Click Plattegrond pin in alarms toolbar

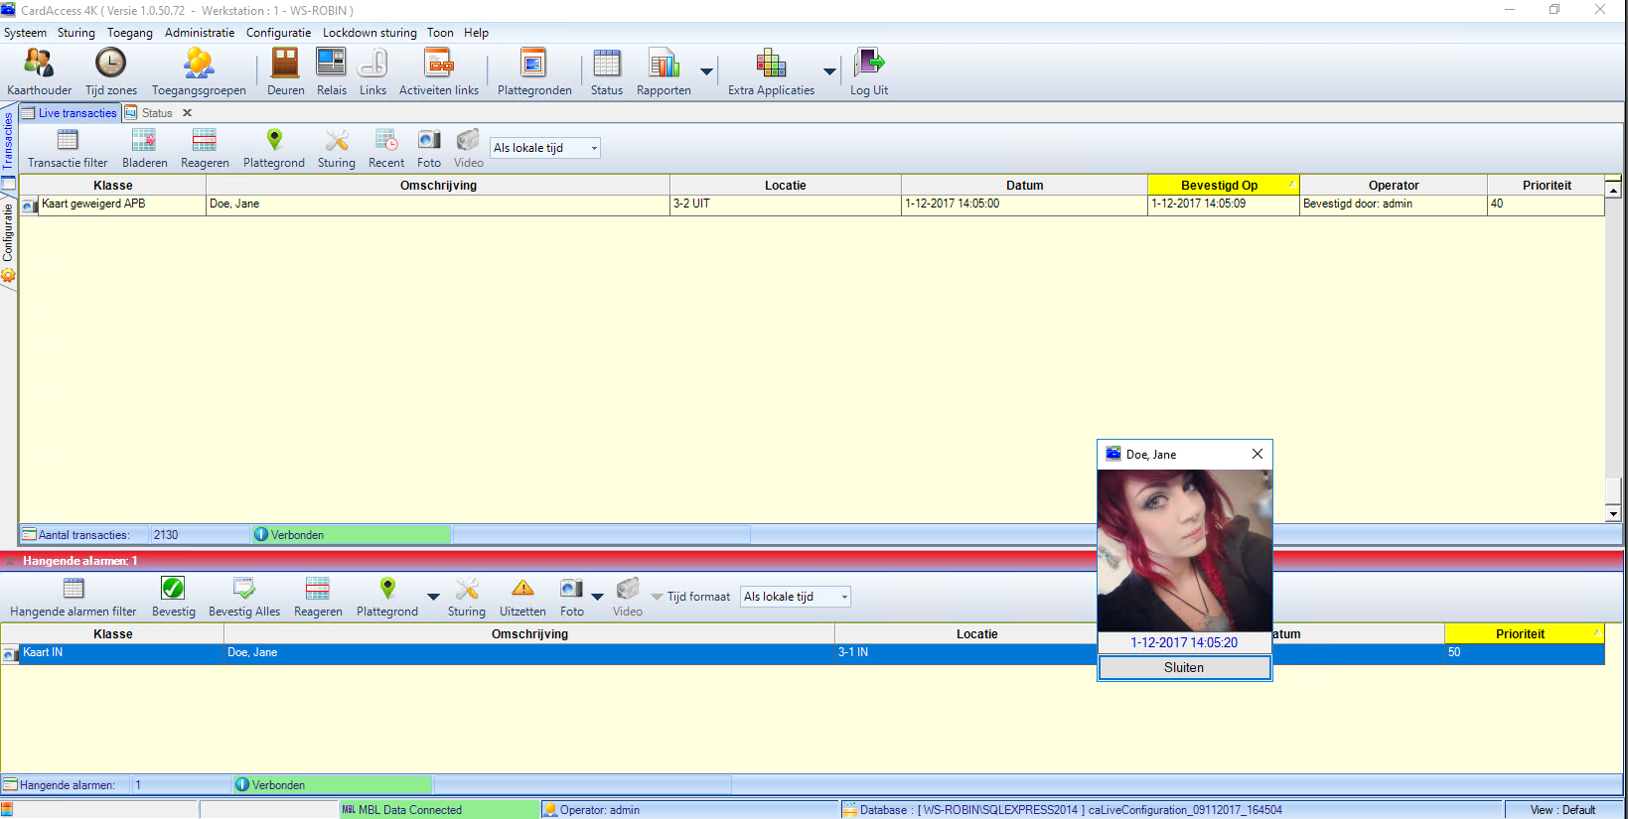click(387, 589)
